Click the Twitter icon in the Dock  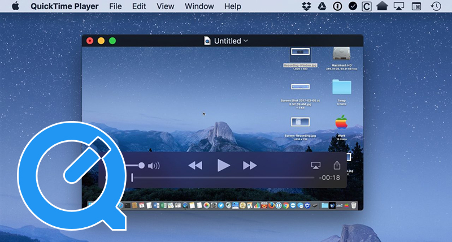(221, 205)
